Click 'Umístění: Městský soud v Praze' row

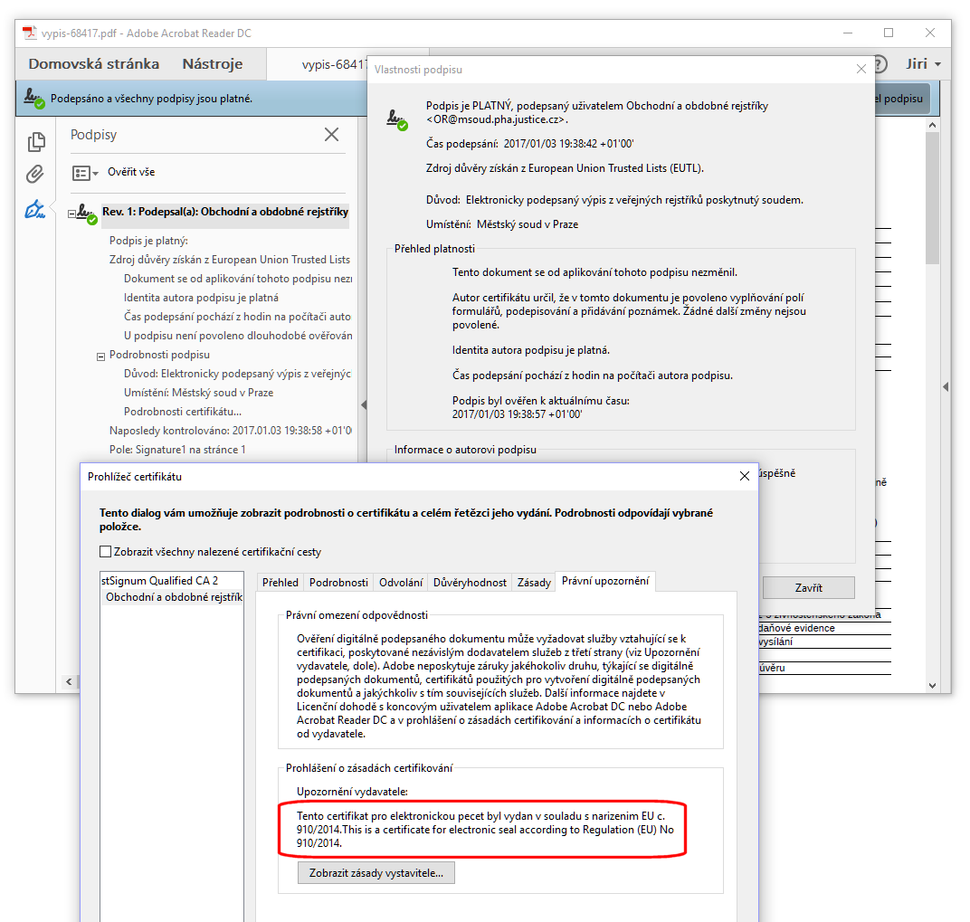tap(198, 393)
